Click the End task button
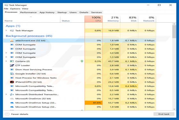 [x=164, y=114]
